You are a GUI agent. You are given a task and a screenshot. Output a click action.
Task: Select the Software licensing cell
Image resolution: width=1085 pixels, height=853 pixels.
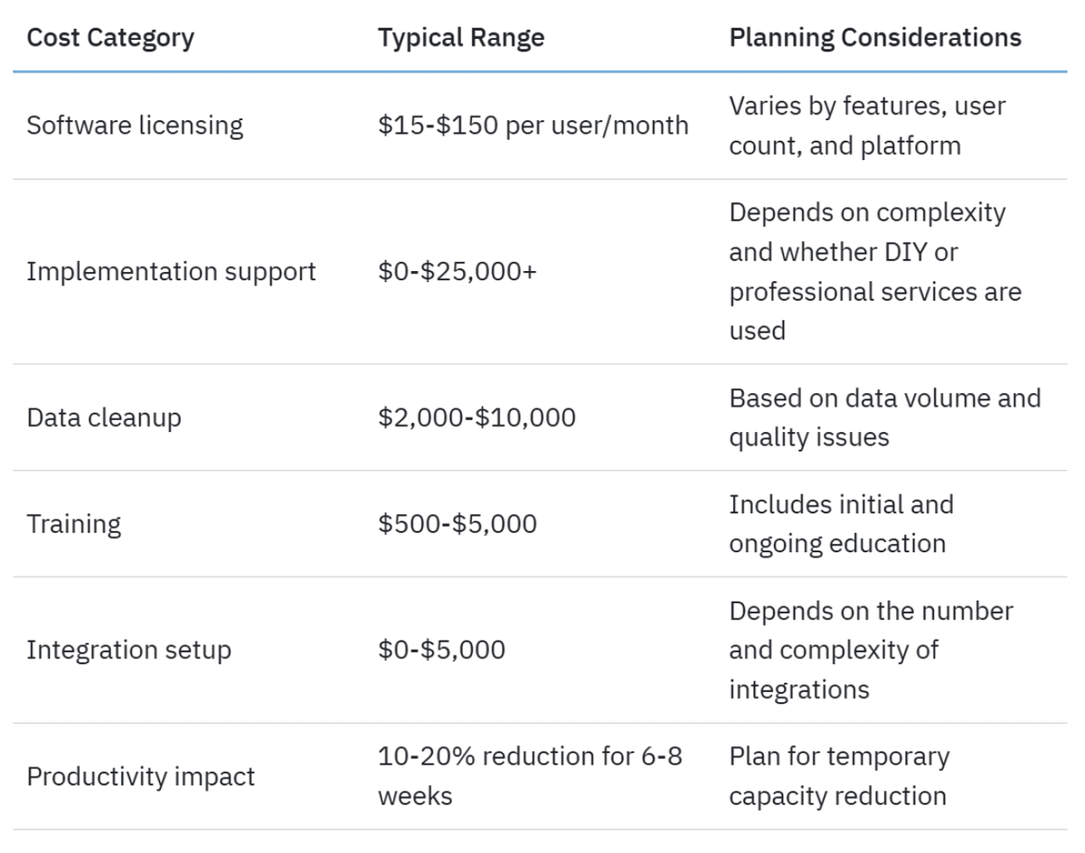[x=135, y=126]
